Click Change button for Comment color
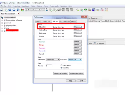The image size is (130, 95). (x=78, y=42)
